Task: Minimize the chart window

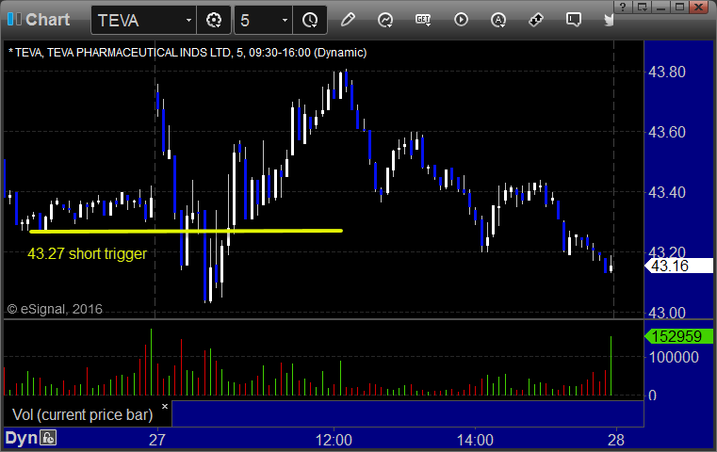Action: click(x=660, y=7)
